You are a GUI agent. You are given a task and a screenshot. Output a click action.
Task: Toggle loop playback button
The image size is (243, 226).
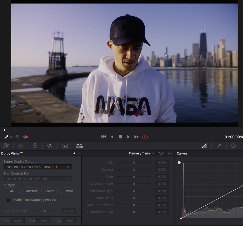(x=145, y=137)
